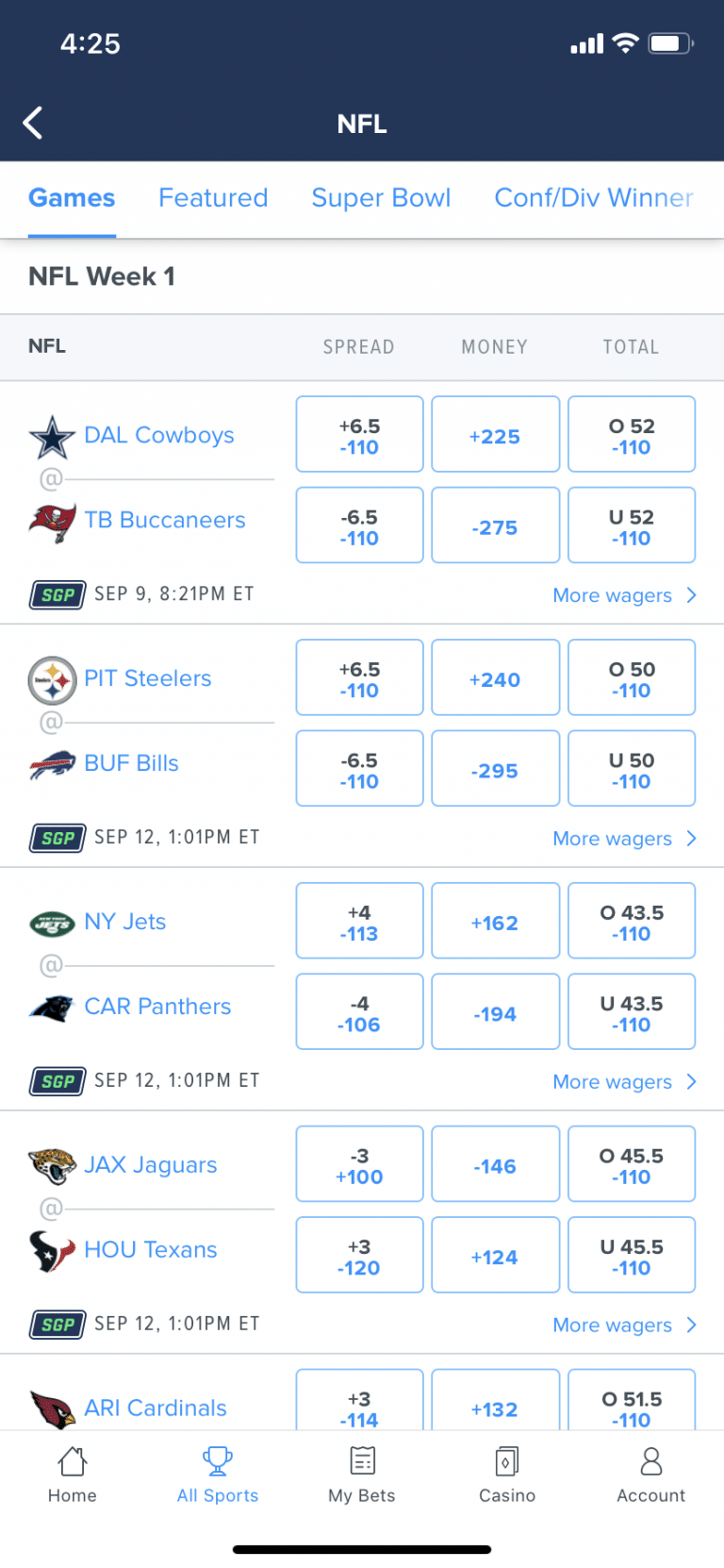The width and height of the screenshot is (724, 1568).
Task: Expand More wagers for Cowboys-Buccaneers game
Action: click(x=612, y=595)
